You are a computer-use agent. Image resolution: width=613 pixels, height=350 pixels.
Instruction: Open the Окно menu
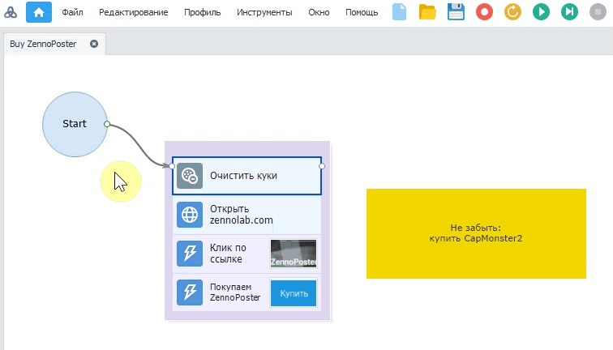pyautogui.click(x=319, y=12)
